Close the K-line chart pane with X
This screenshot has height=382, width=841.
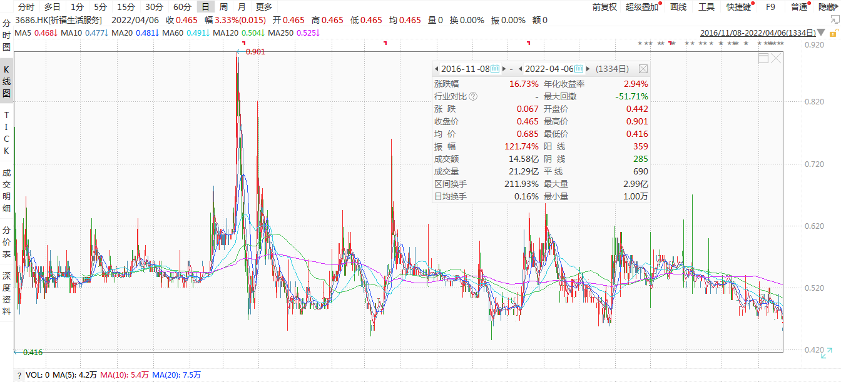[776, 58]
